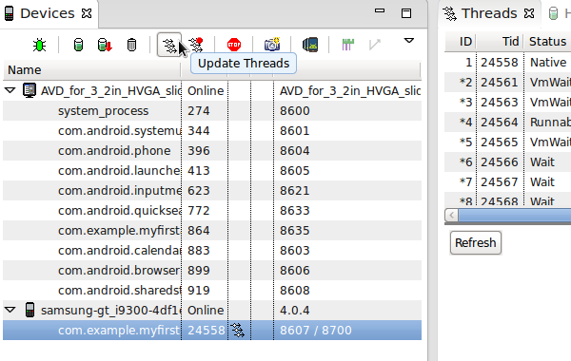
Task: Click Dump HPROF file icon with red arrow
Action: click(105, 45)
